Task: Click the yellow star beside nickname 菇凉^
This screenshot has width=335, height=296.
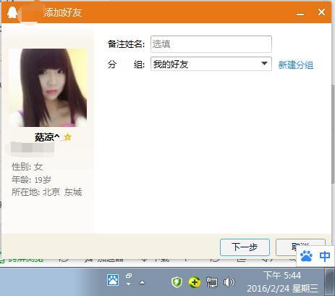Action: (68, 137)
